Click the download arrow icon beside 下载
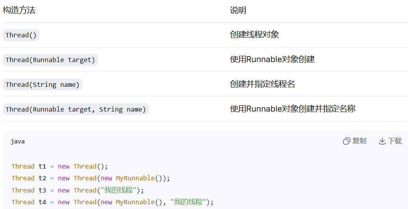408x209 pixels. pos(382,141)
